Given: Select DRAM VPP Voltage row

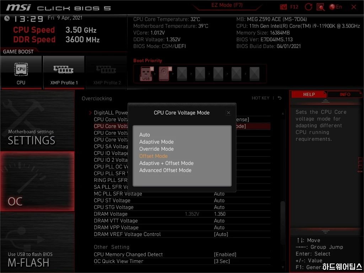Looking at the screenshot, I should click(182, 227).
